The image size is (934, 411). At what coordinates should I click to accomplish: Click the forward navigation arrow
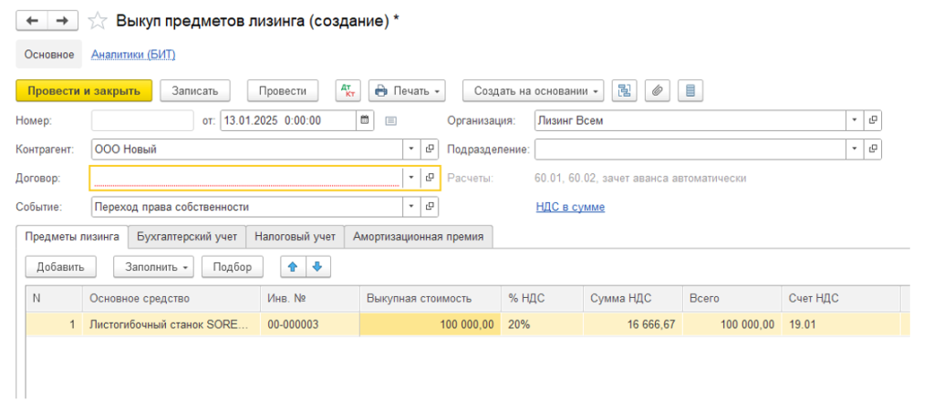[62, 20]
